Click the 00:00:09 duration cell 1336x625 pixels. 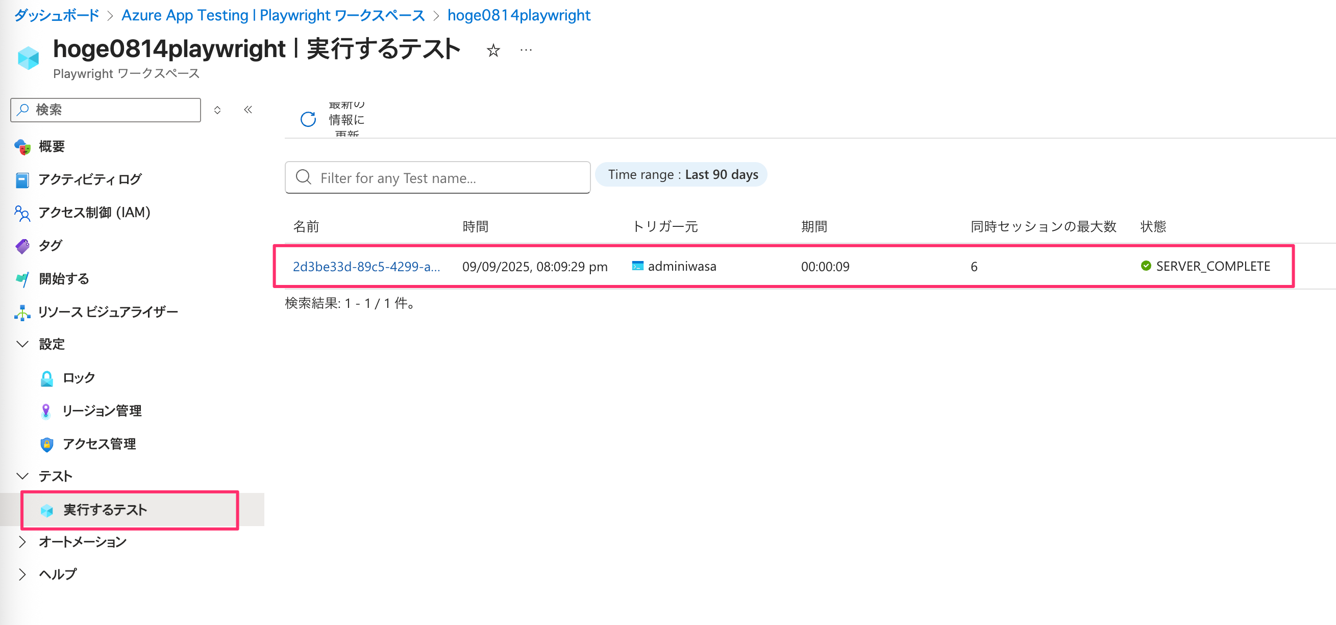click(825, 267)
